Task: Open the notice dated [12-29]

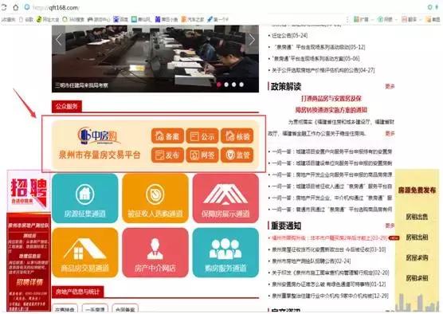Action: (330, 296)
